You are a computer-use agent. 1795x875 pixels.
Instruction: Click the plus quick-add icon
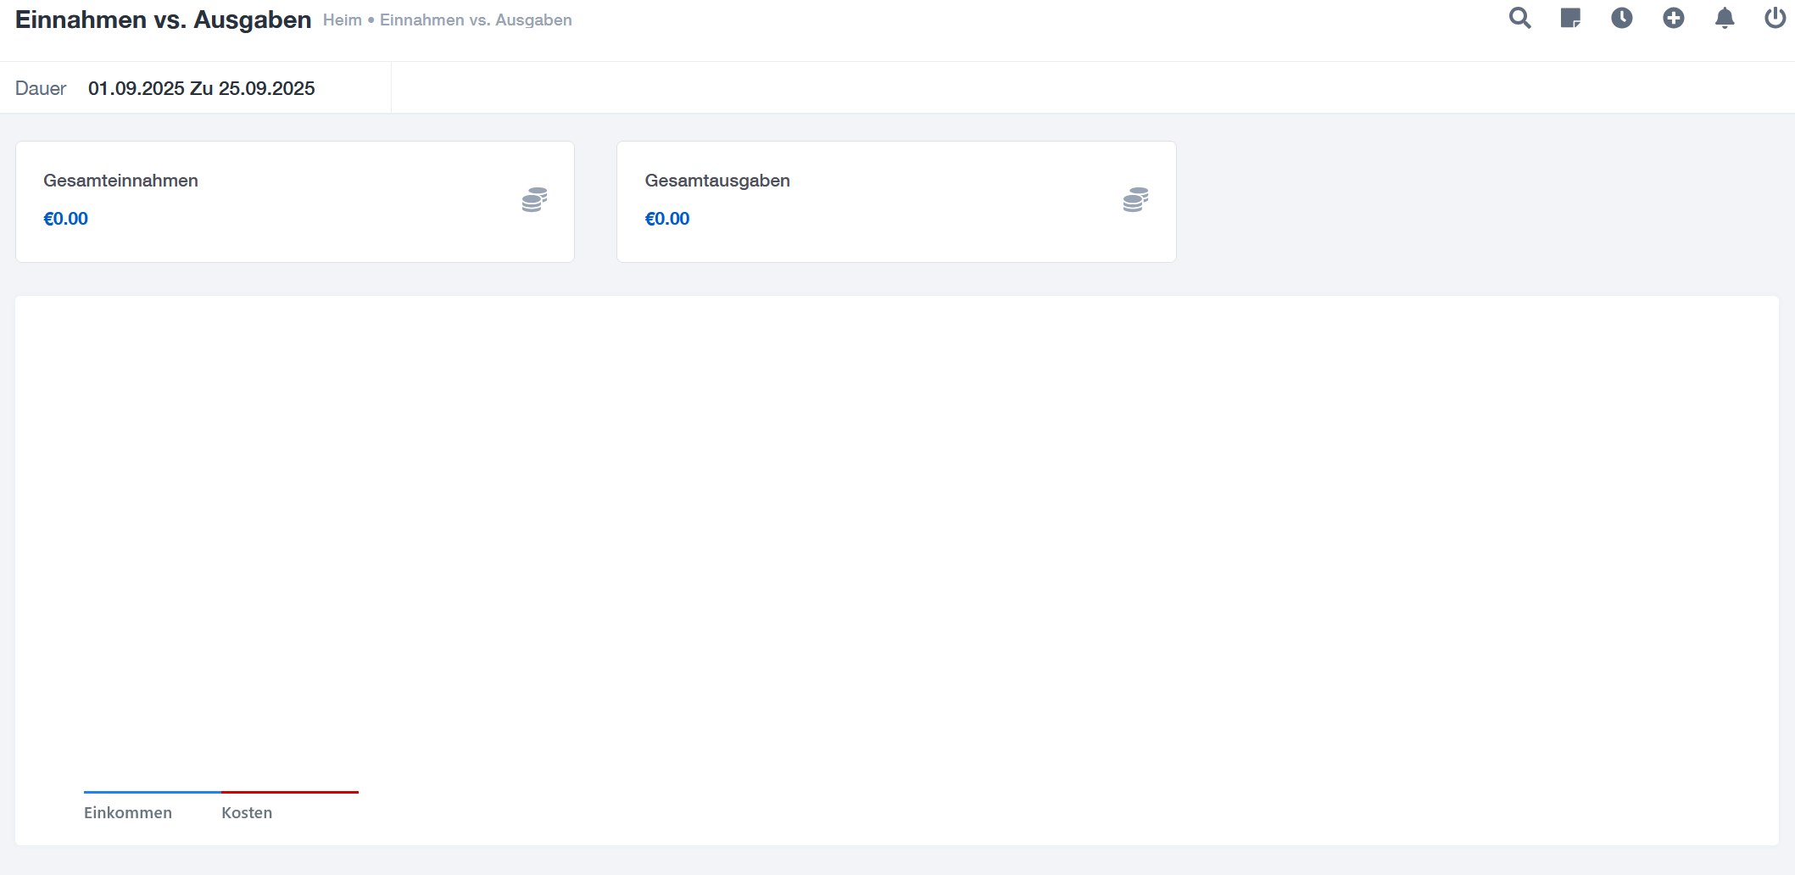click(x=1673, y=19)
